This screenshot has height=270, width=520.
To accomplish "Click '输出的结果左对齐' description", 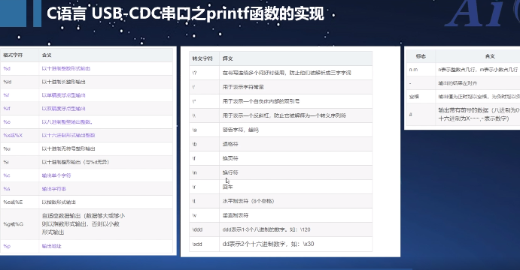I will (x=458, y=83).
